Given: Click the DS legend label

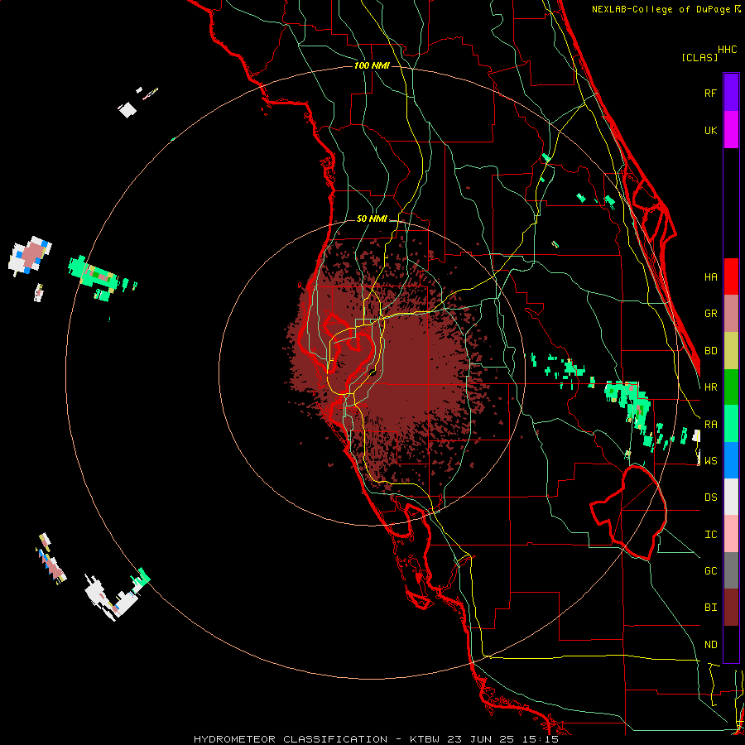Looking at the screenshot, I should [711, 497].
